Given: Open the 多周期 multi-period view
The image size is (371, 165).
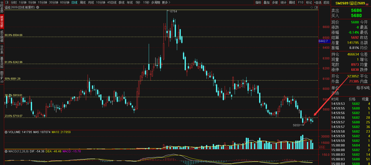Looking at the screenshot, I should pos(155,3).
